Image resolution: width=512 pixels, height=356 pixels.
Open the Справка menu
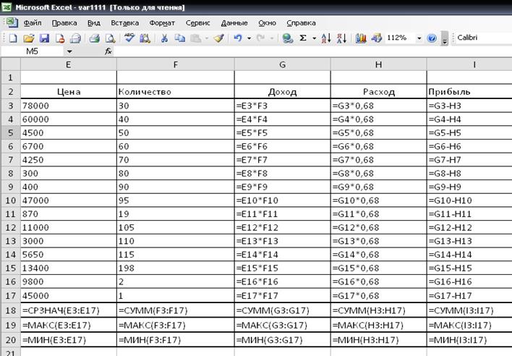tap(301, 23)
